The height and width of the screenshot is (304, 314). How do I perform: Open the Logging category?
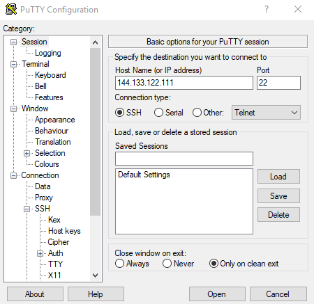tap(48, 53)
